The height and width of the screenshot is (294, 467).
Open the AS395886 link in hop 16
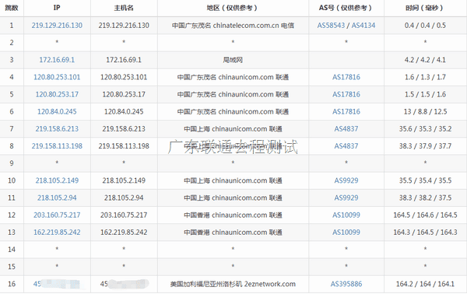click(x=346, y=284)
